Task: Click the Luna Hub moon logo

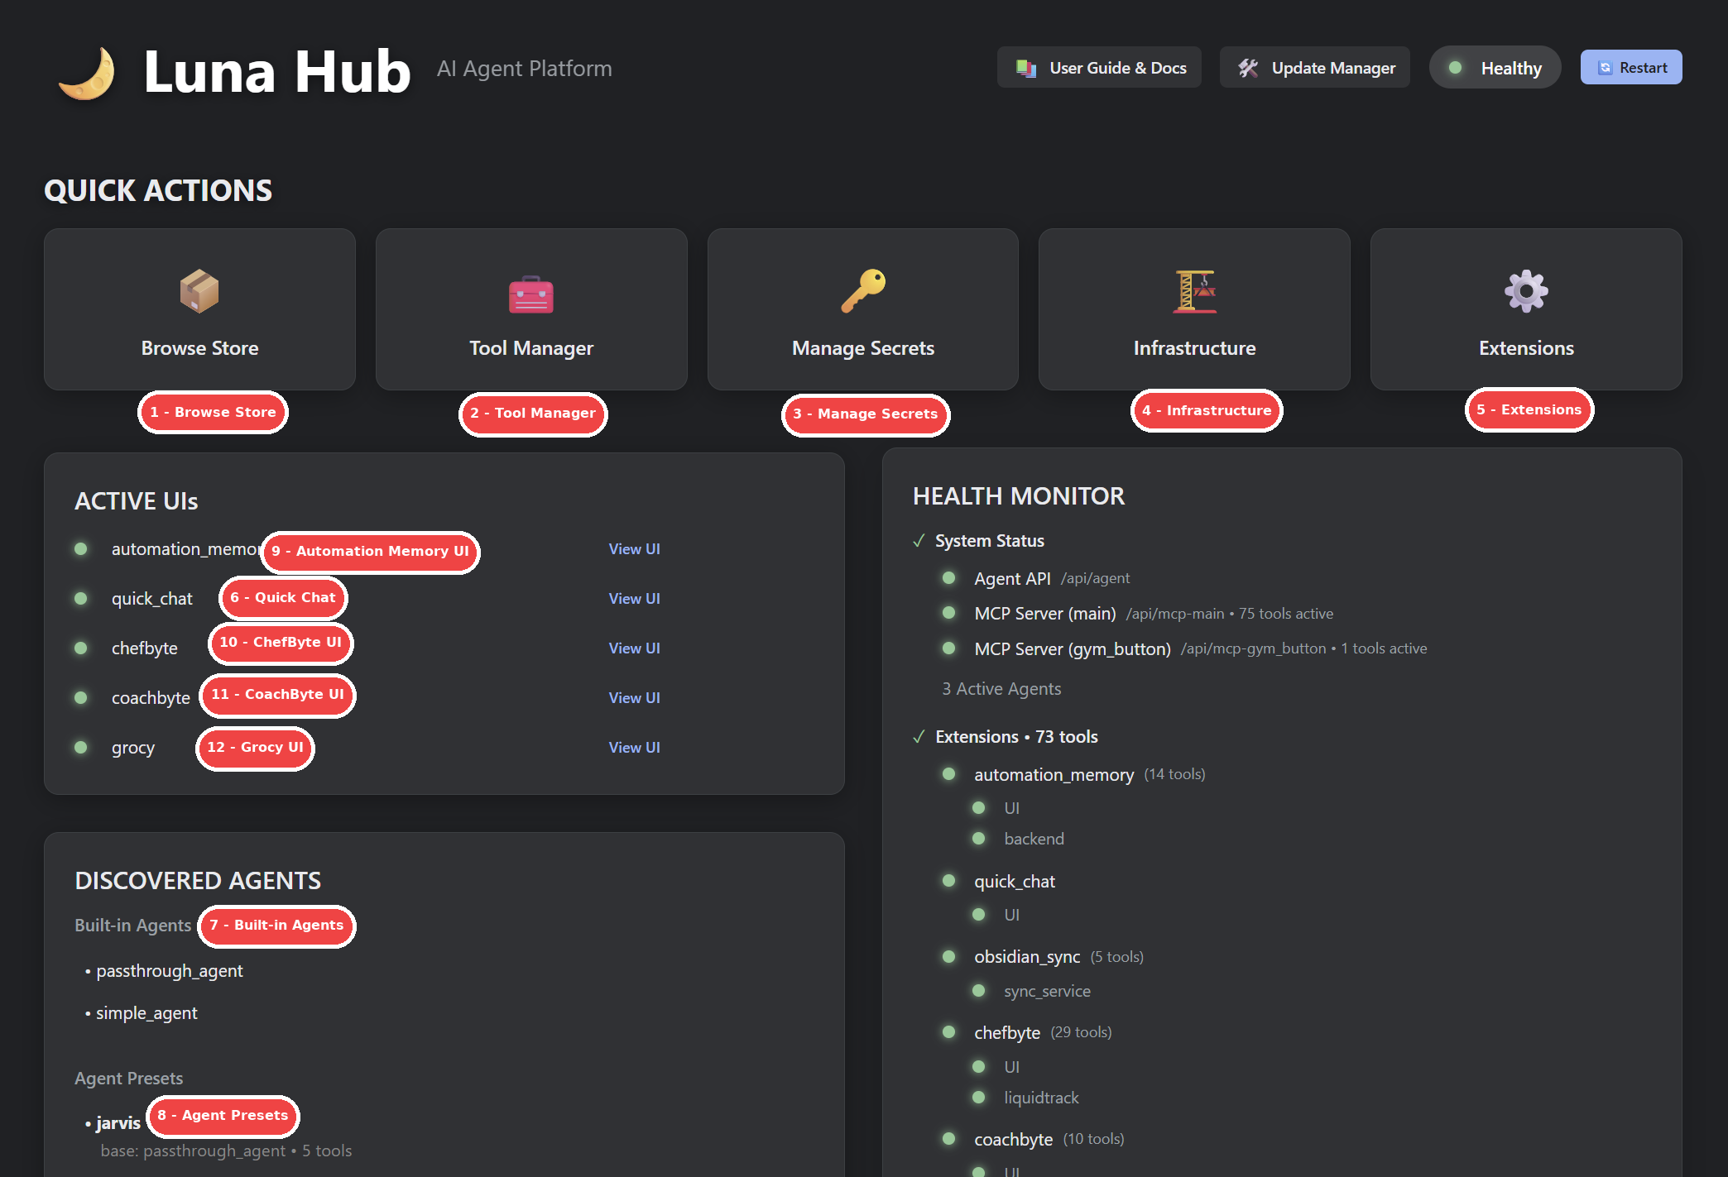Action: 87,73
